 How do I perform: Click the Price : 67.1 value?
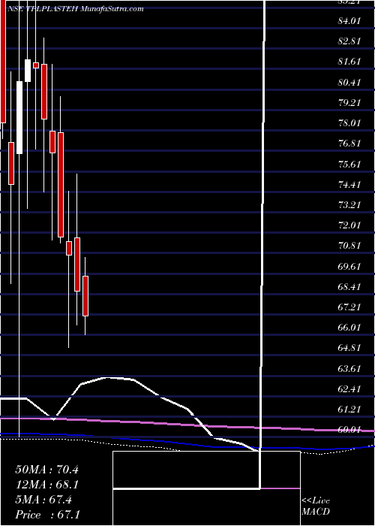pyautogui.click(x=47, y=514)
